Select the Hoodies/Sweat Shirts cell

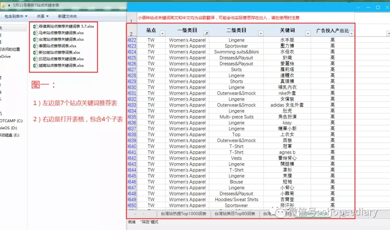(x=236, y=199)
